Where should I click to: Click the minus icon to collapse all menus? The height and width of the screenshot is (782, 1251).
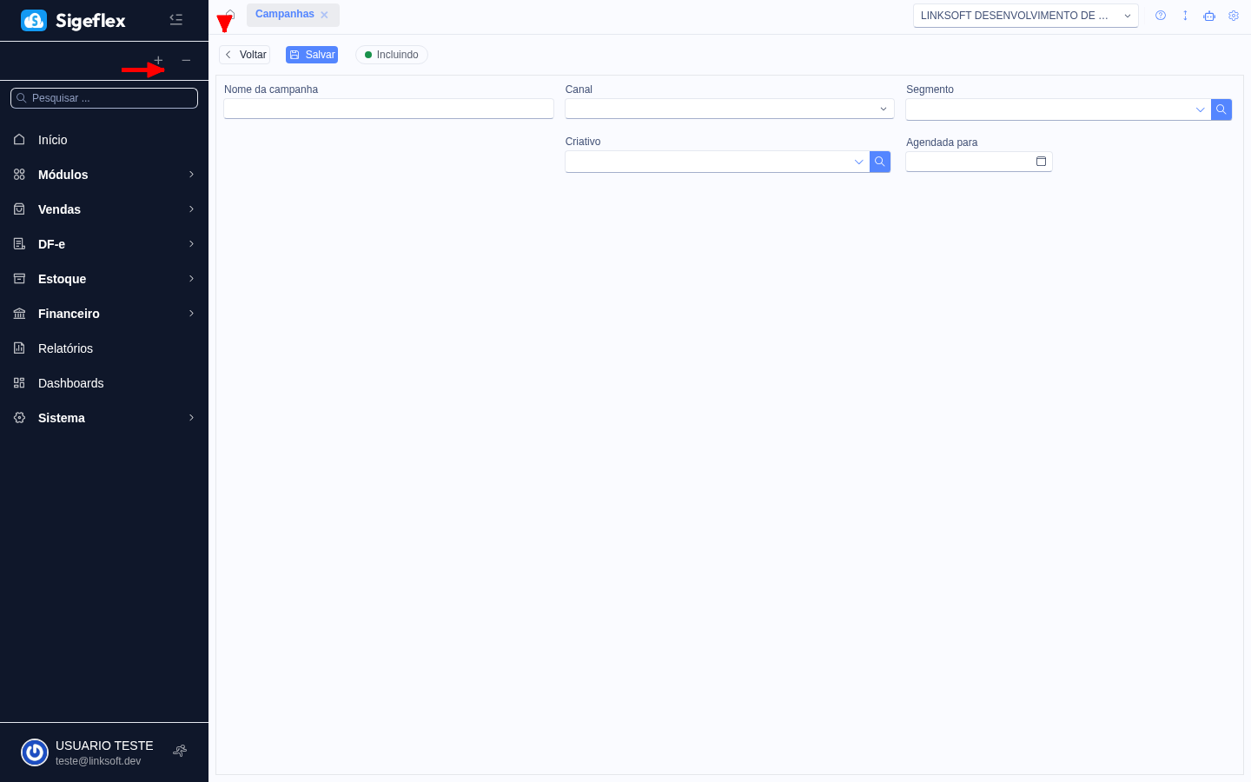click(186, 60)
